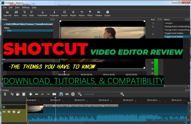Viewport: 191px width, 124px height.
Task: Show clip Properties panel
Action: coord(54,14)
